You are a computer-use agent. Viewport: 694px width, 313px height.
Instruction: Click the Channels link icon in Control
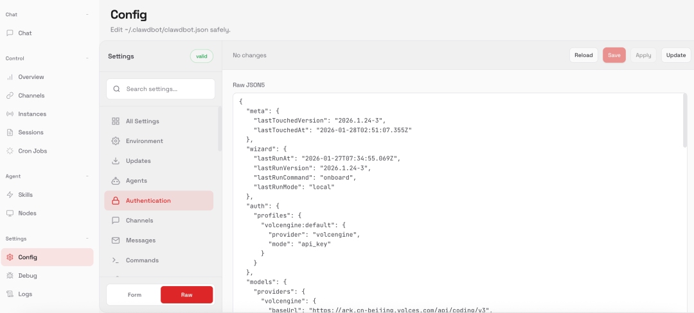point(10,96)
